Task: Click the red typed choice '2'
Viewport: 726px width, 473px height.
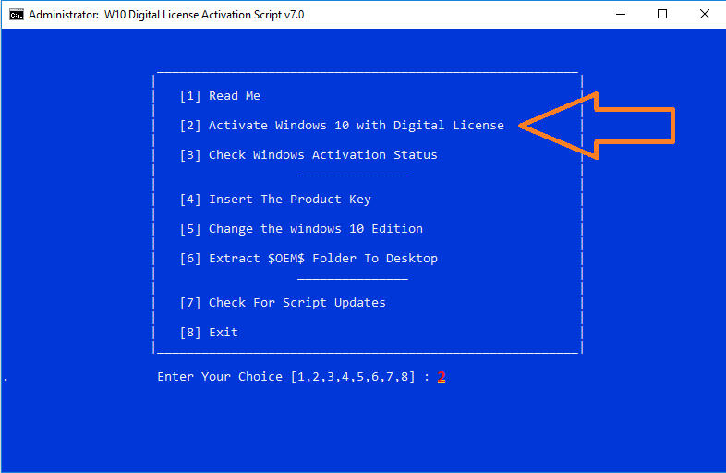Action: 442,377
